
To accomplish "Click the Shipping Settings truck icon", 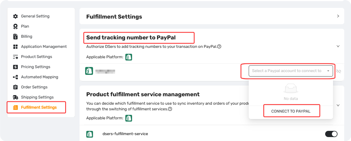I will click(x=15, y=97).
